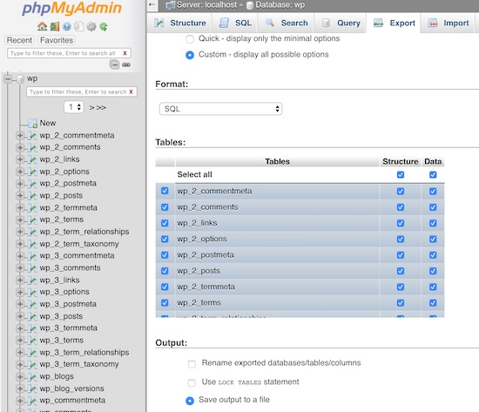Select Quick minimal options export method
Screen dimensions: 479x412
[x=190, y=39]
